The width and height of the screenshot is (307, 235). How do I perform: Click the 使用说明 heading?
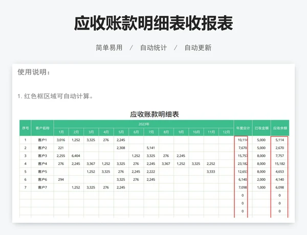[34, 72]
